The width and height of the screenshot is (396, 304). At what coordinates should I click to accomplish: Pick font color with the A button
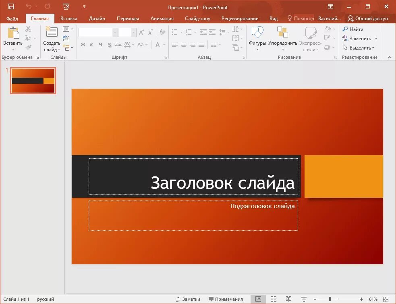(x=158, y=45)
